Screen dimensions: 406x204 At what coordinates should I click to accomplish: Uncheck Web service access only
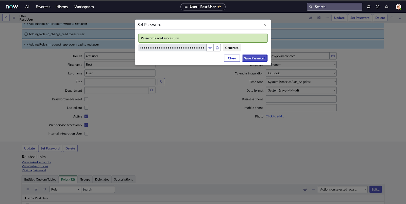point(86,125)
